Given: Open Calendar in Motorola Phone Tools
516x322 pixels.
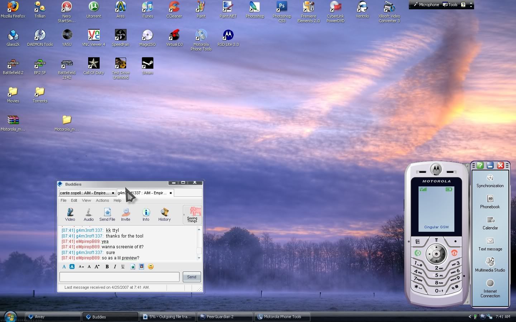Looking at the screenshot, I should tap(490, 223).
